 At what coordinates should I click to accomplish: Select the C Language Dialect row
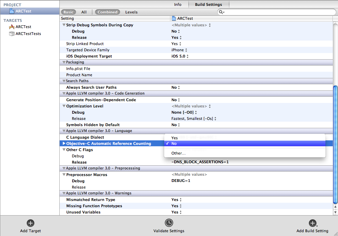(112, 137)
